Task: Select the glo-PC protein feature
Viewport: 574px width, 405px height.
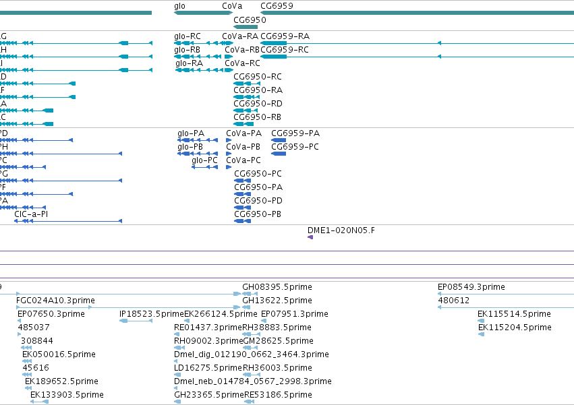Action: pos(204,167)
